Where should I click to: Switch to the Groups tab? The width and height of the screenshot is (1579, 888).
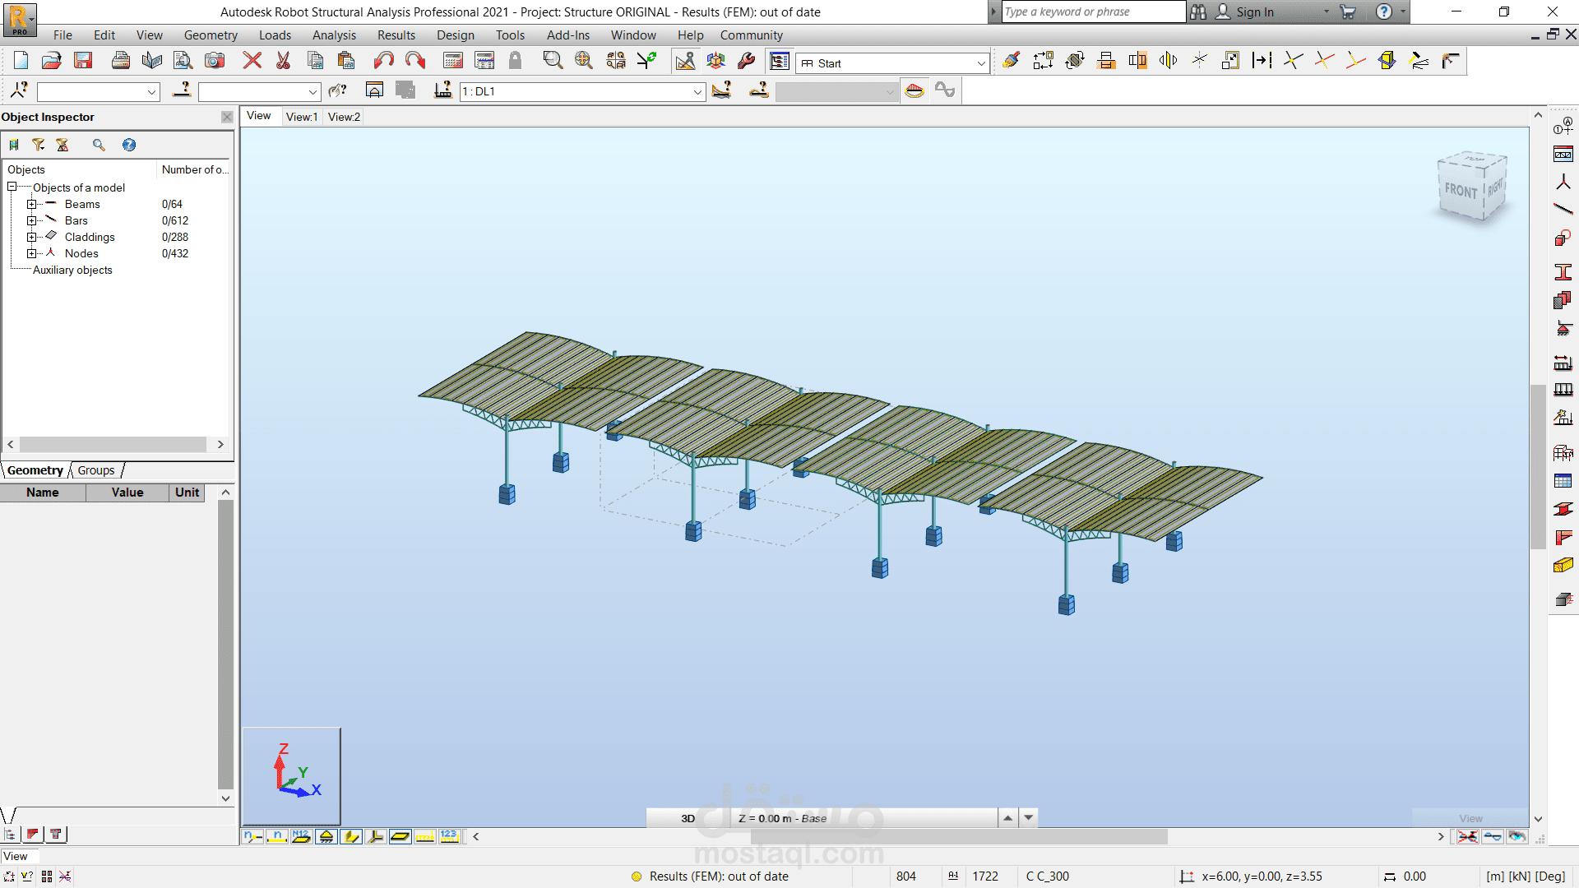click(x=96, y=470)
